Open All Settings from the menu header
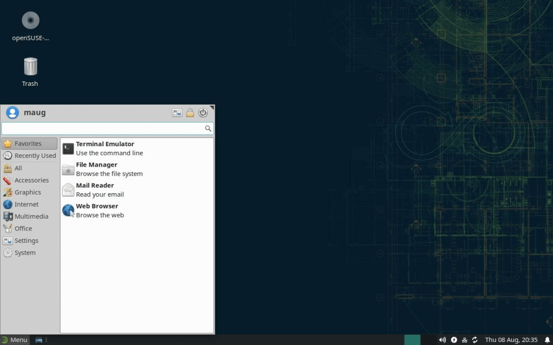Image resolution: width=553 pixels, height=345 pixels. [x=177, y=112]
